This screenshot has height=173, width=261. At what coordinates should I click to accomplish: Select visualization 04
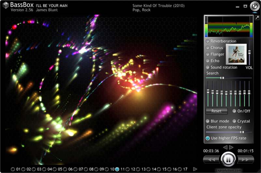pos(44,169)
